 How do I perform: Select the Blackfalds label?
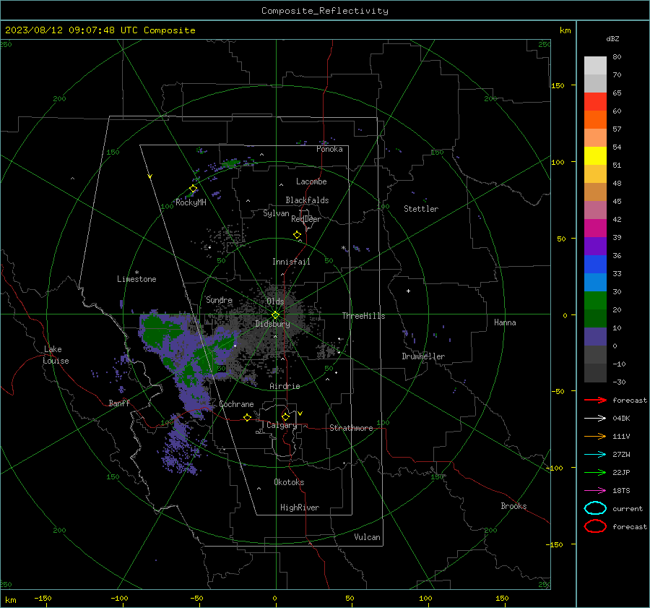[x=307, y=200]
